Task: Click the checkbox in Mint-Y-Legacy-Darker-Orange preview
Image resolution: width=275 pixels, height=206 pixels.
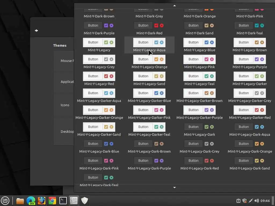Action: point(106,110)
